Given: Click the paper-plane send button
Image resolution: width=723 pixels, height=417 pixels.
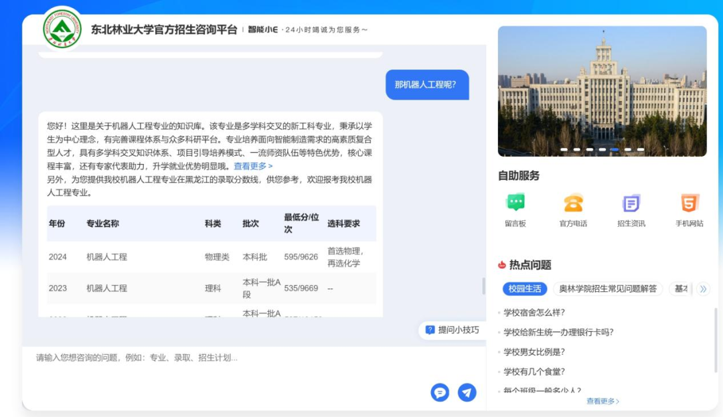Looking at the screenshot, I should [x=467, y=392].
